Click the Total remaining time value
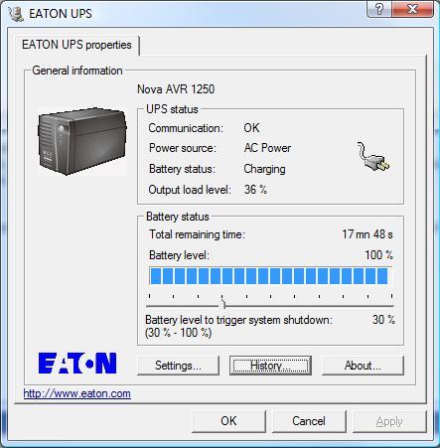440x448 pixels. coord(367,234)
